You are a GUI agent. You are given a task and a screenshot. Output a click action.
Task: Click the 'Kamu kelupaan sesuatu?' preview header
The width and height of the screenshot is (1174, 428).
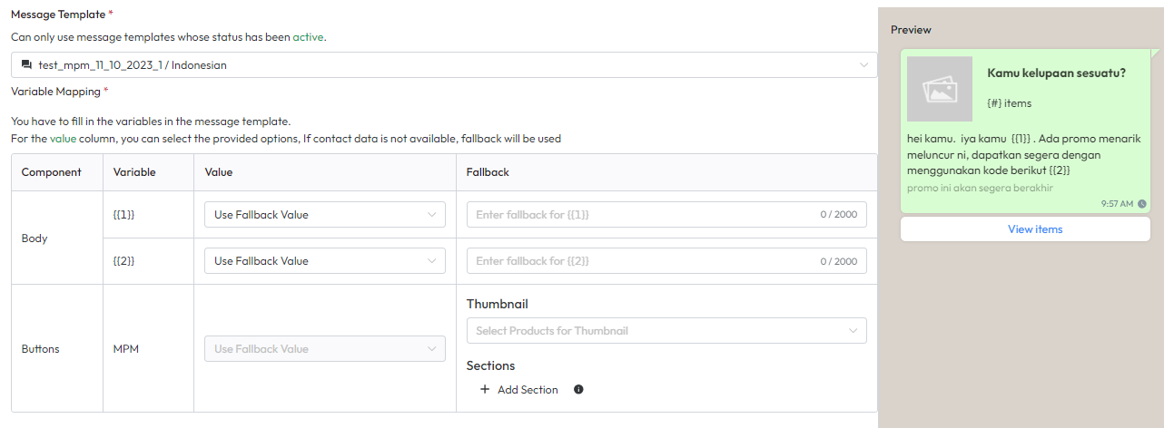point(1056,73)
